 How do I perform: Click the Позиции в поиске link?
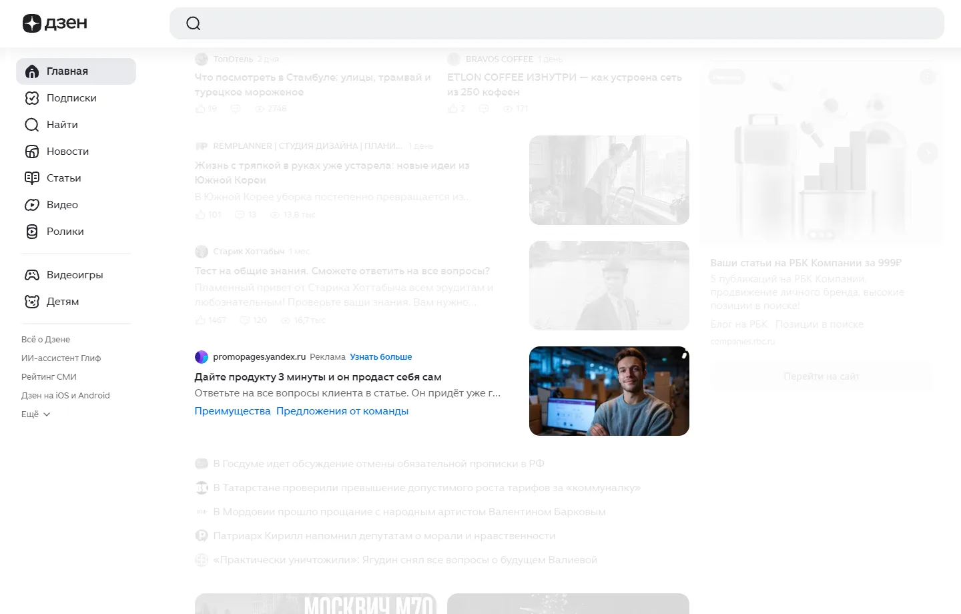(820, 324)
